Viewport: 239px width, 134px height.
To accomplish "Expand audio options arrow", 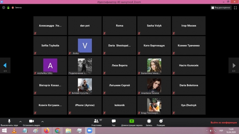I will (21, 122).
